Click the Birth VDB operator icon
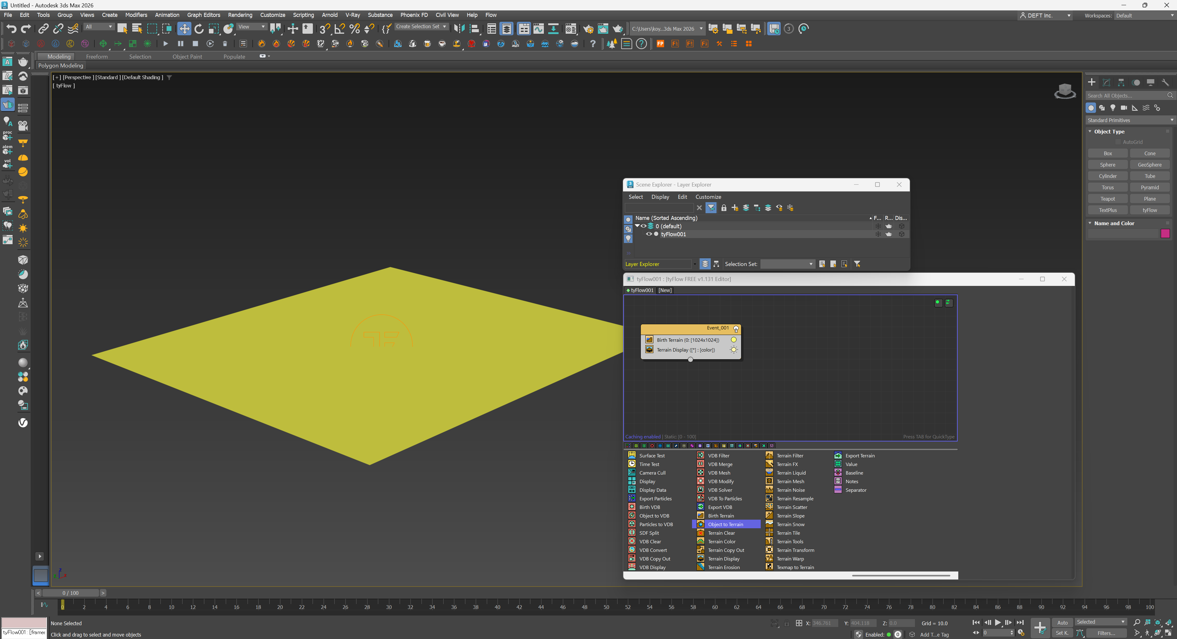The image size is (1177, 639). (632, 507)
